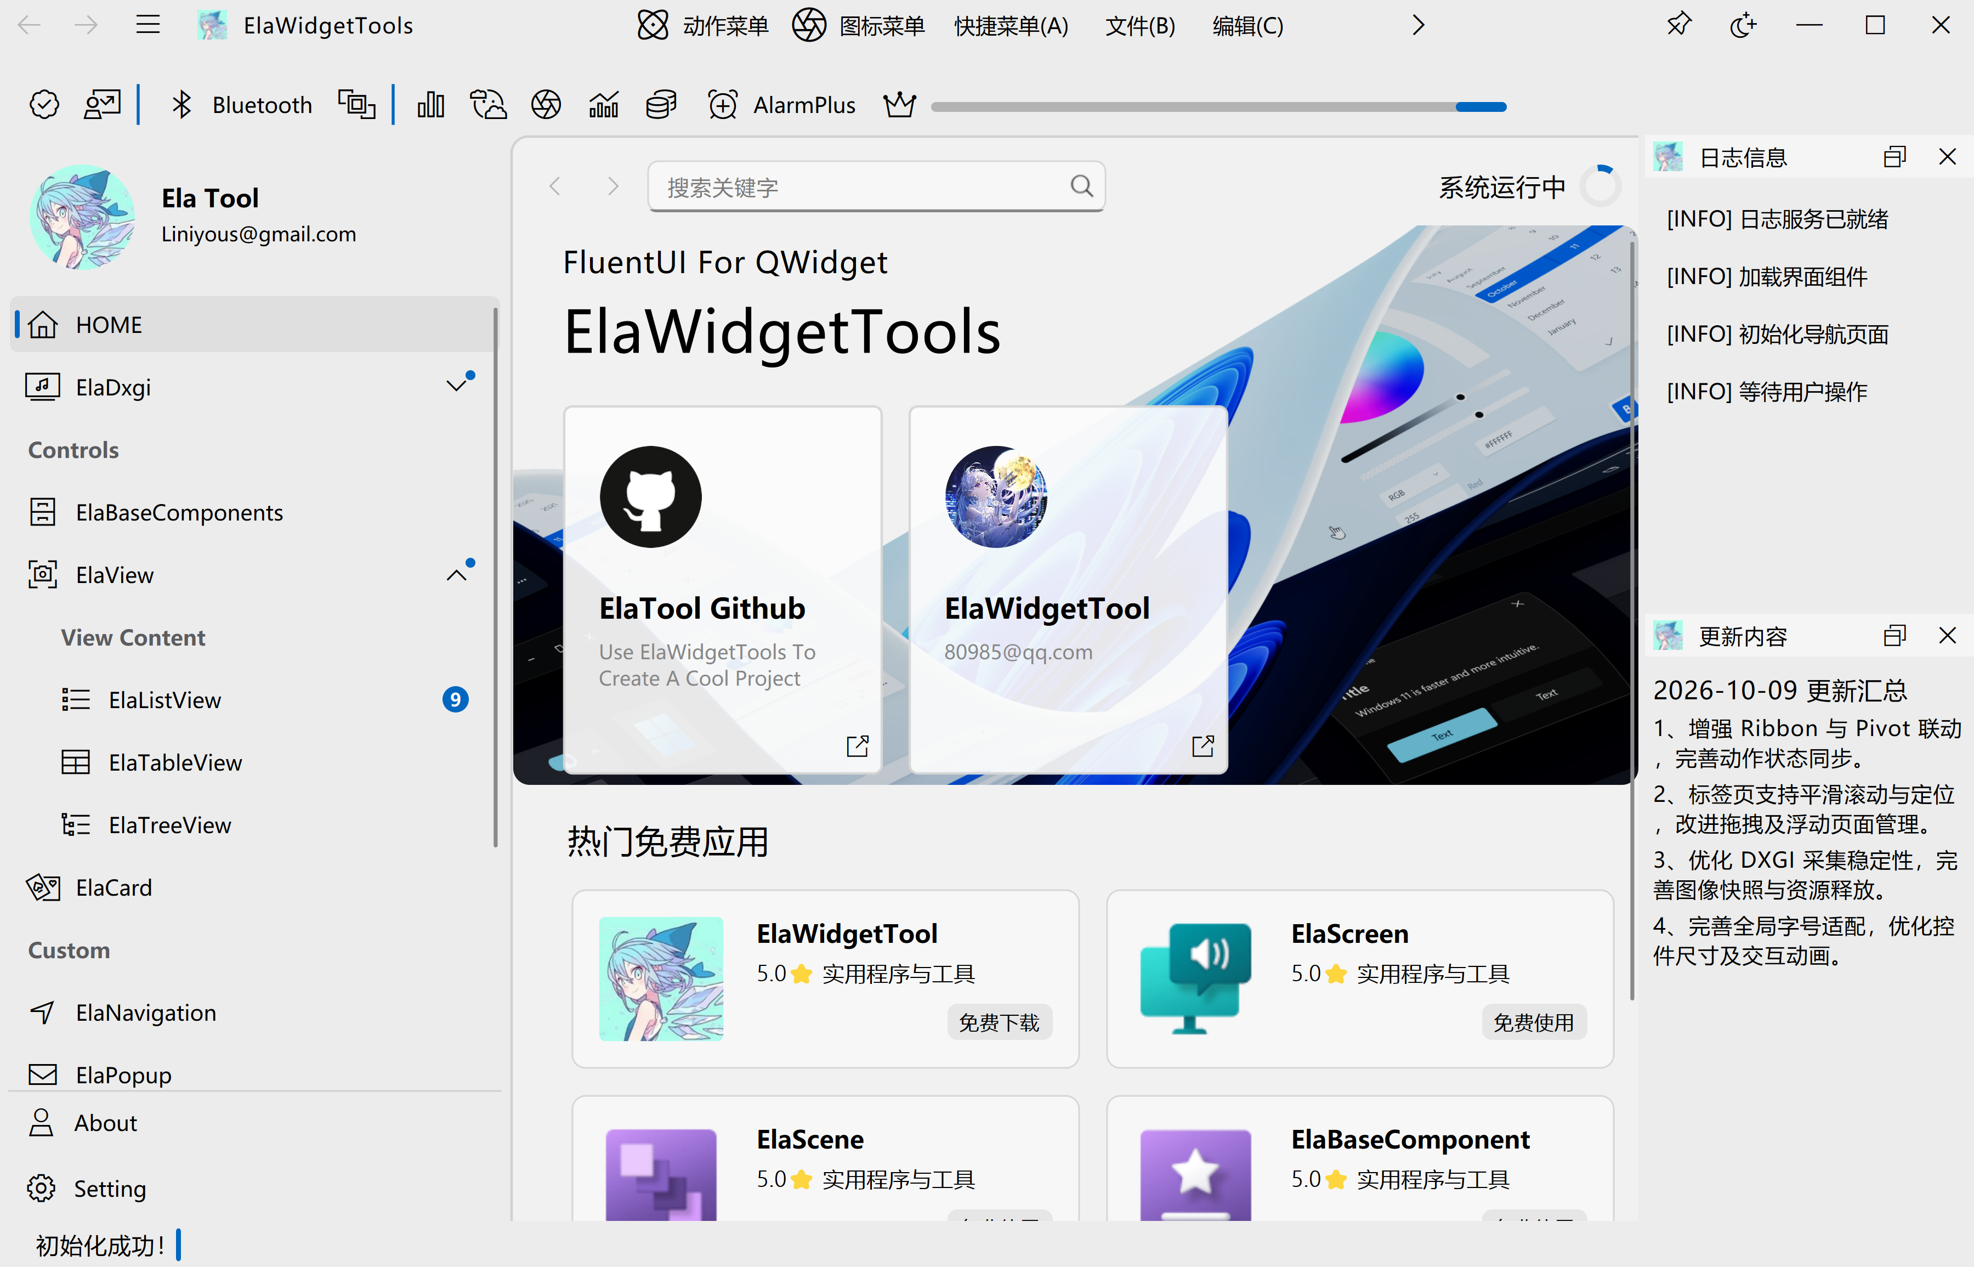Click the checkmark badge toolbar icon
Image resolution: width=1974 pixels, height=1267 pixels.
pyautogui.click(x=44, y=105)
